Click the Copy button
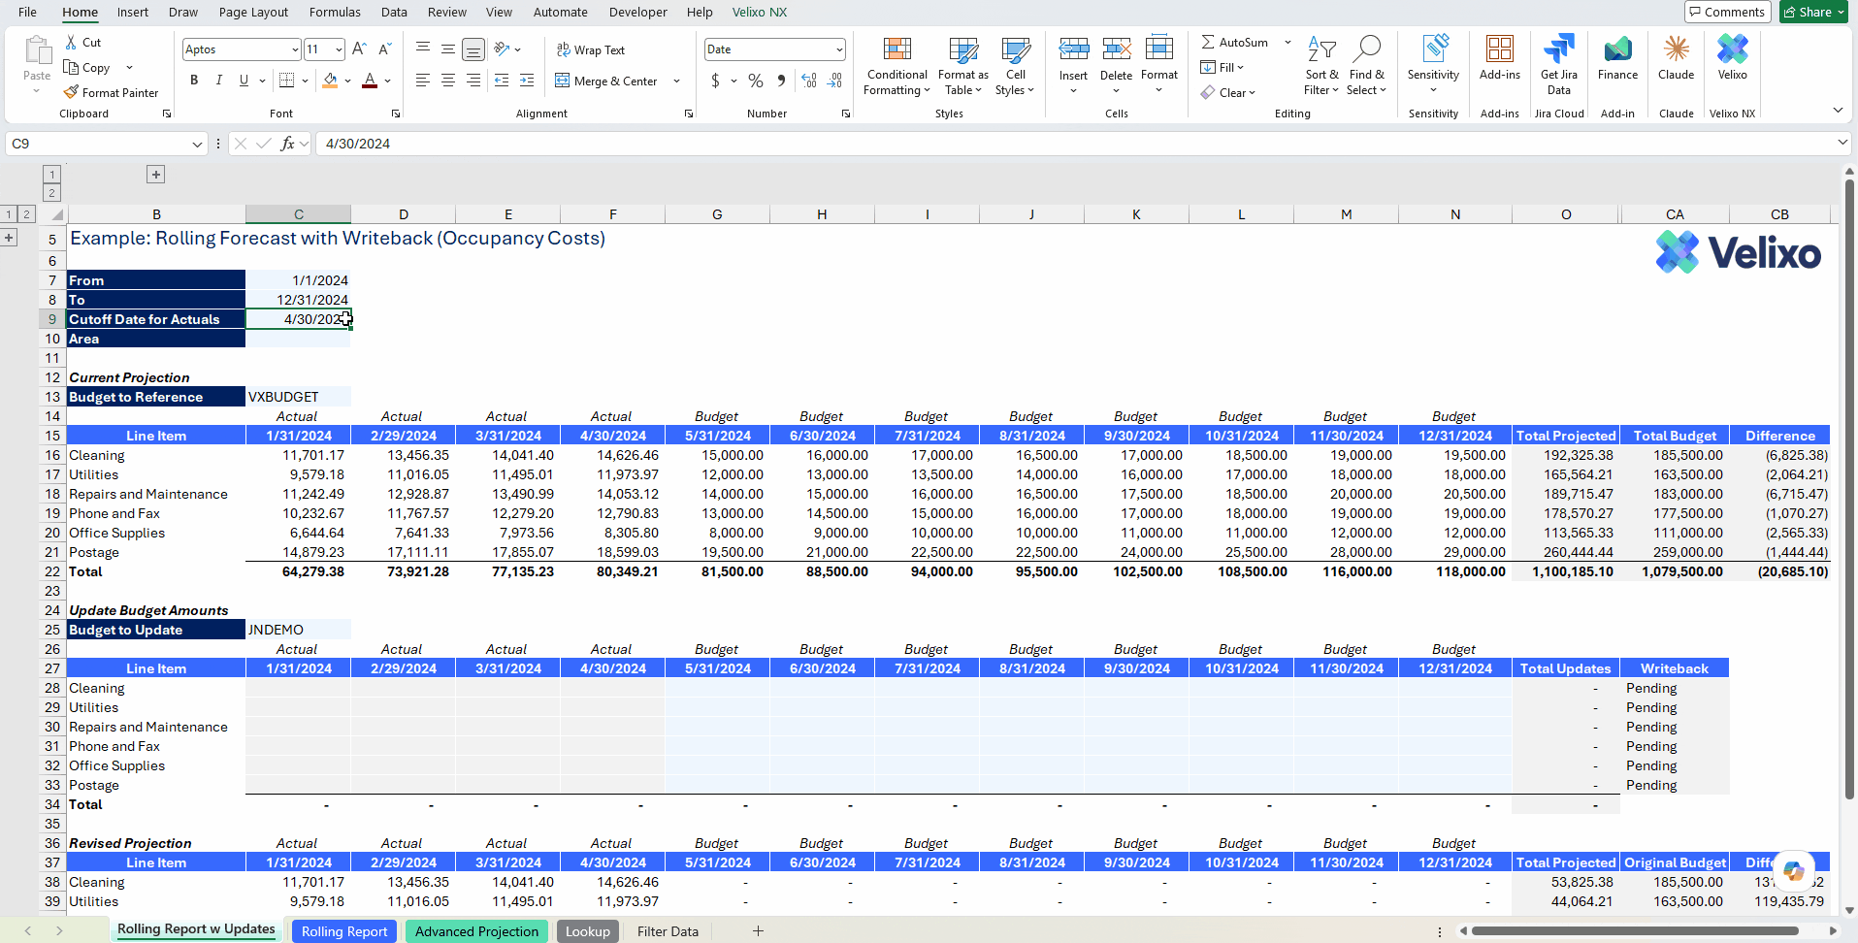The image size is (1858, 943). tap(87, 67)
